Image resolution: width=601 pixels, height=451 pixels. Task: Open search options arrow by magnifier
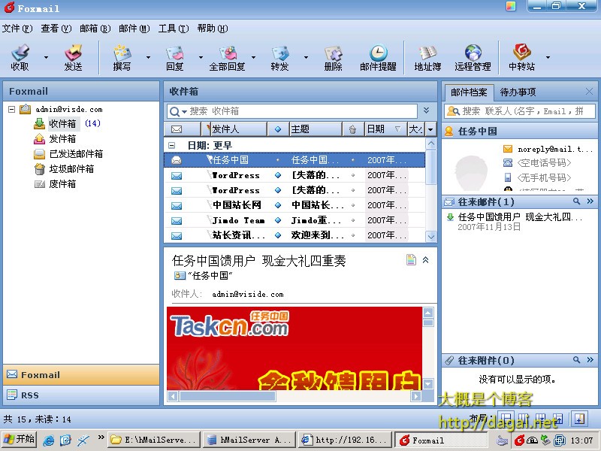pos(184,112)
